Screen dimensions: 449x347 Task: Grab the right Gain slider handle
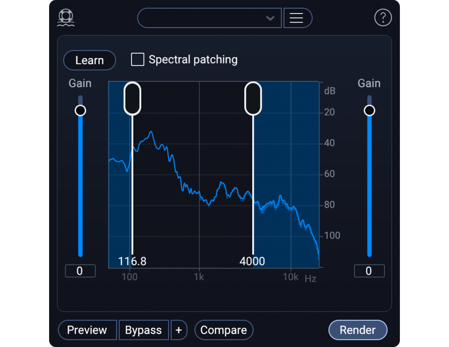click(x=369, y=110)
